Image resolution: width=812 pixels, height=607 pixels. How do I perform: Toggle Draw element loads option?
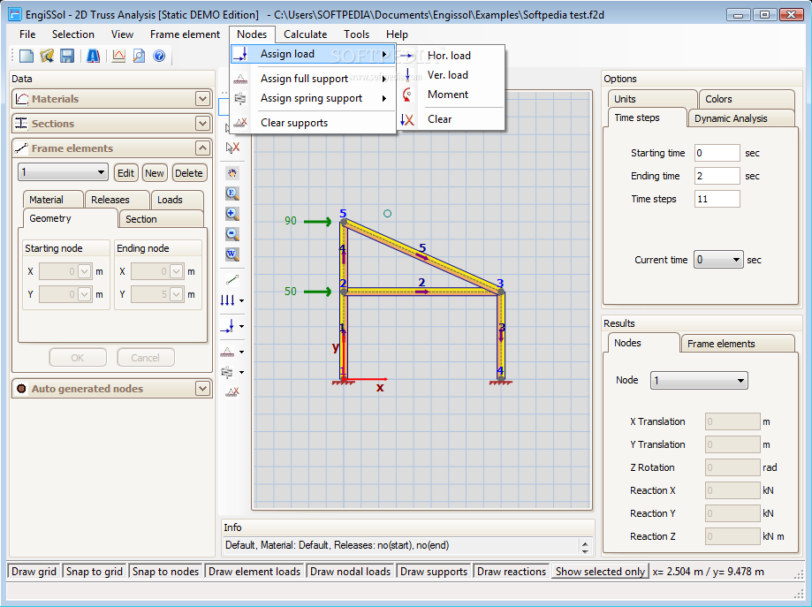tap(254, 572)
